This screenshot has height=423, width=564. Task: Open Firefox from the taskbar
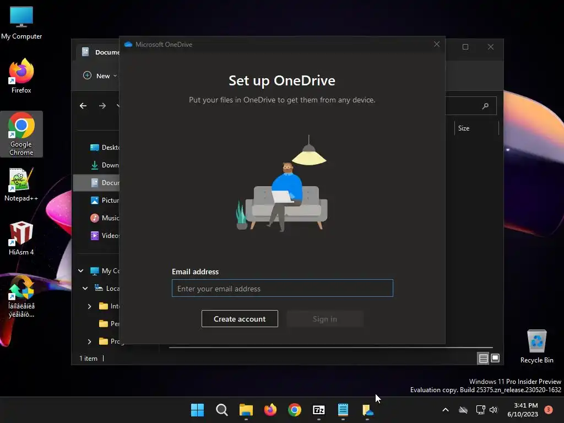pos(270,410)
